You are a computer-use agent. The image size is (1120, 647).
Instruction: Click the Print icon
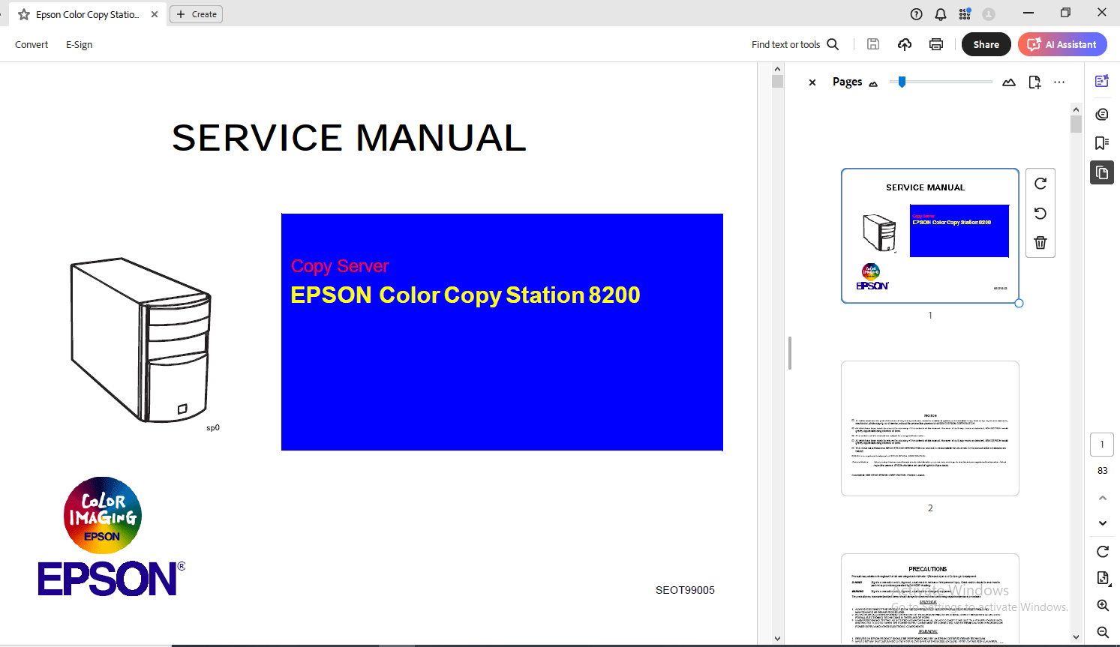(x=936, y=44)
